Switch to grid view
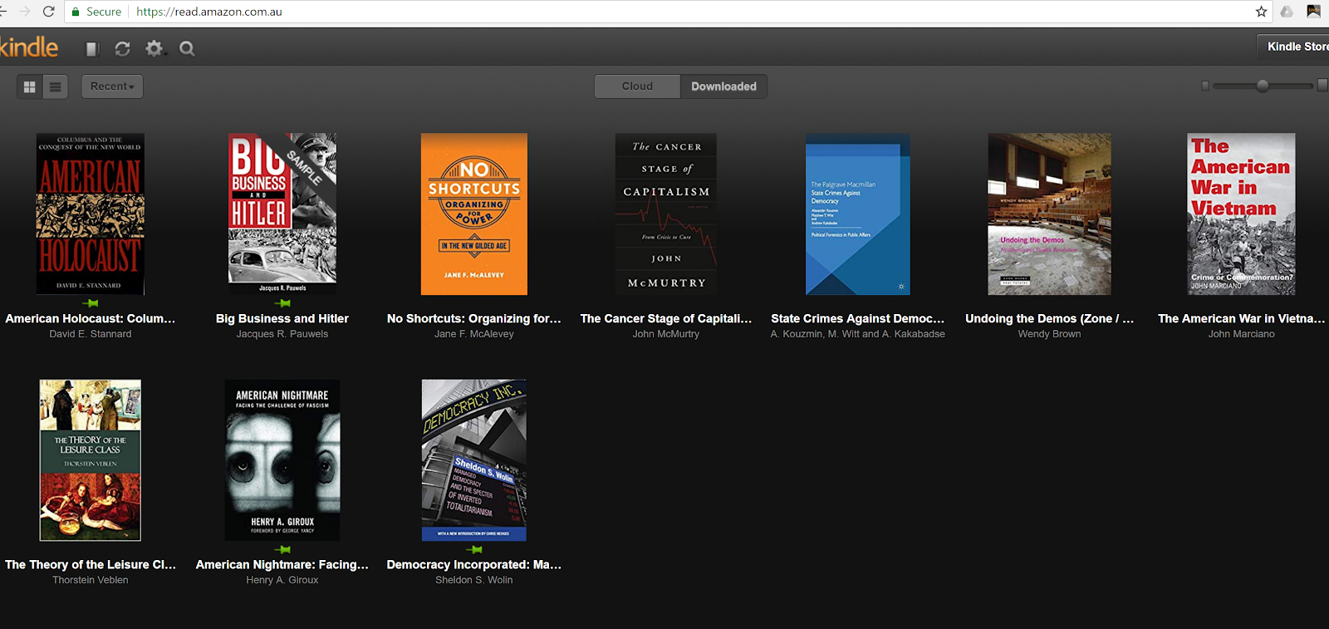 click(30, 86)
